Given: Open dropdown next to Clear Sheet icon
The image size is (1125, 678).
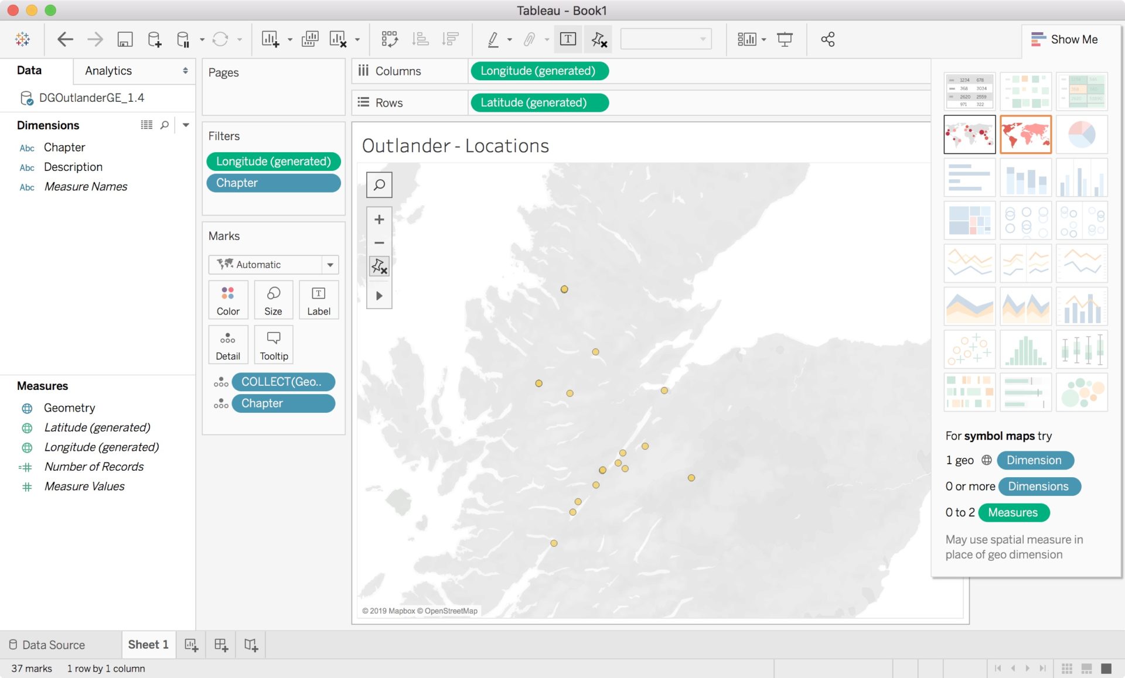Looking at the screenshot, I should (357, 40).
